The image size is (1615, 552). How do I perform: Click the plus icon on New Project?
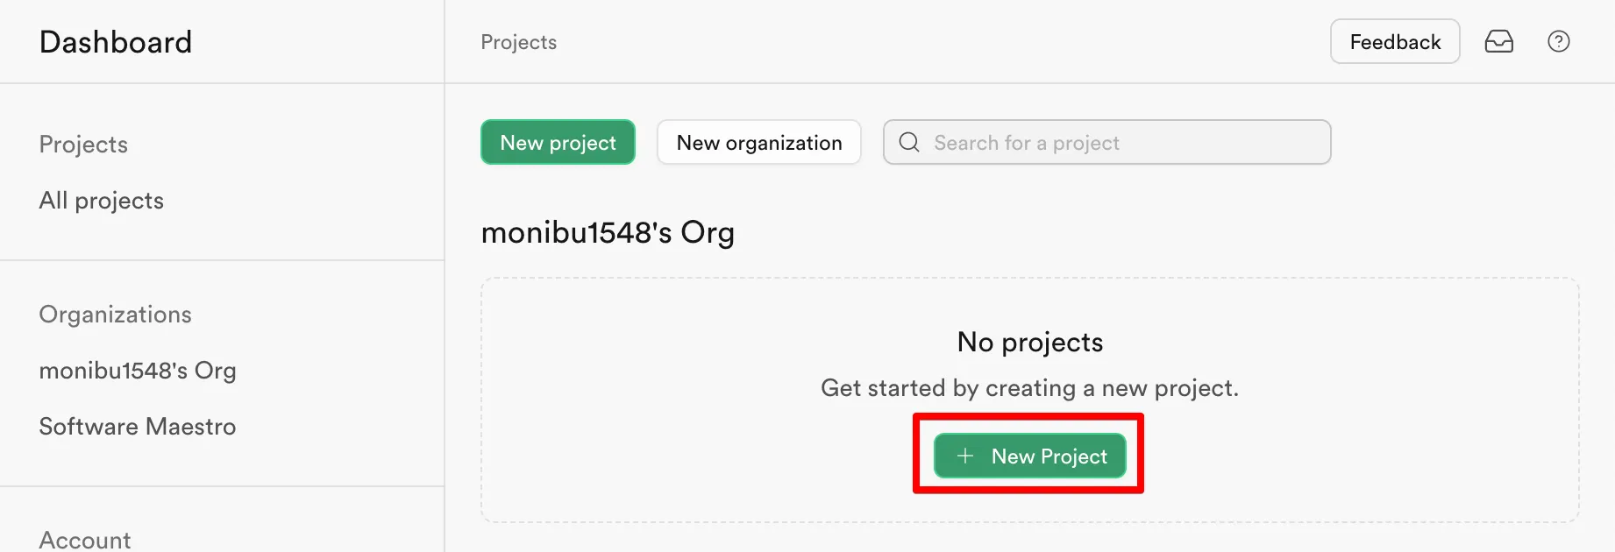click(x=965, y=456)
